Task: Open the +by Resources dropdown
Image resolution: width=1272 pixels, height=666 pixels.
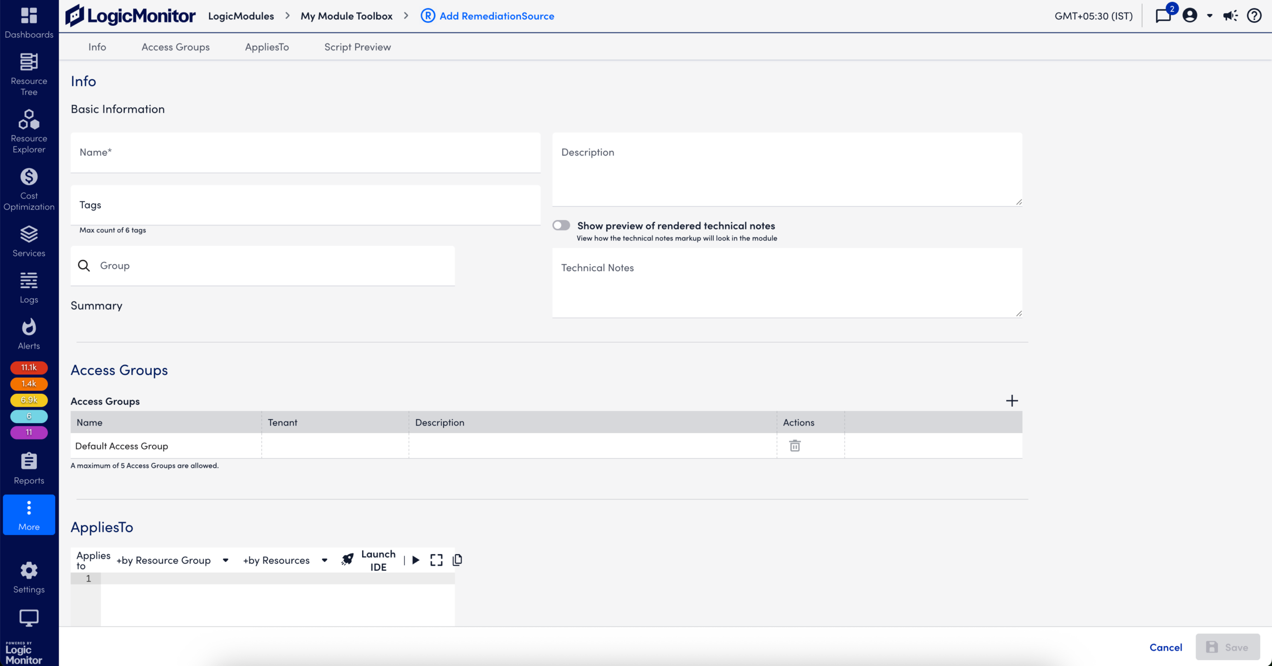Action: [285, 560]
